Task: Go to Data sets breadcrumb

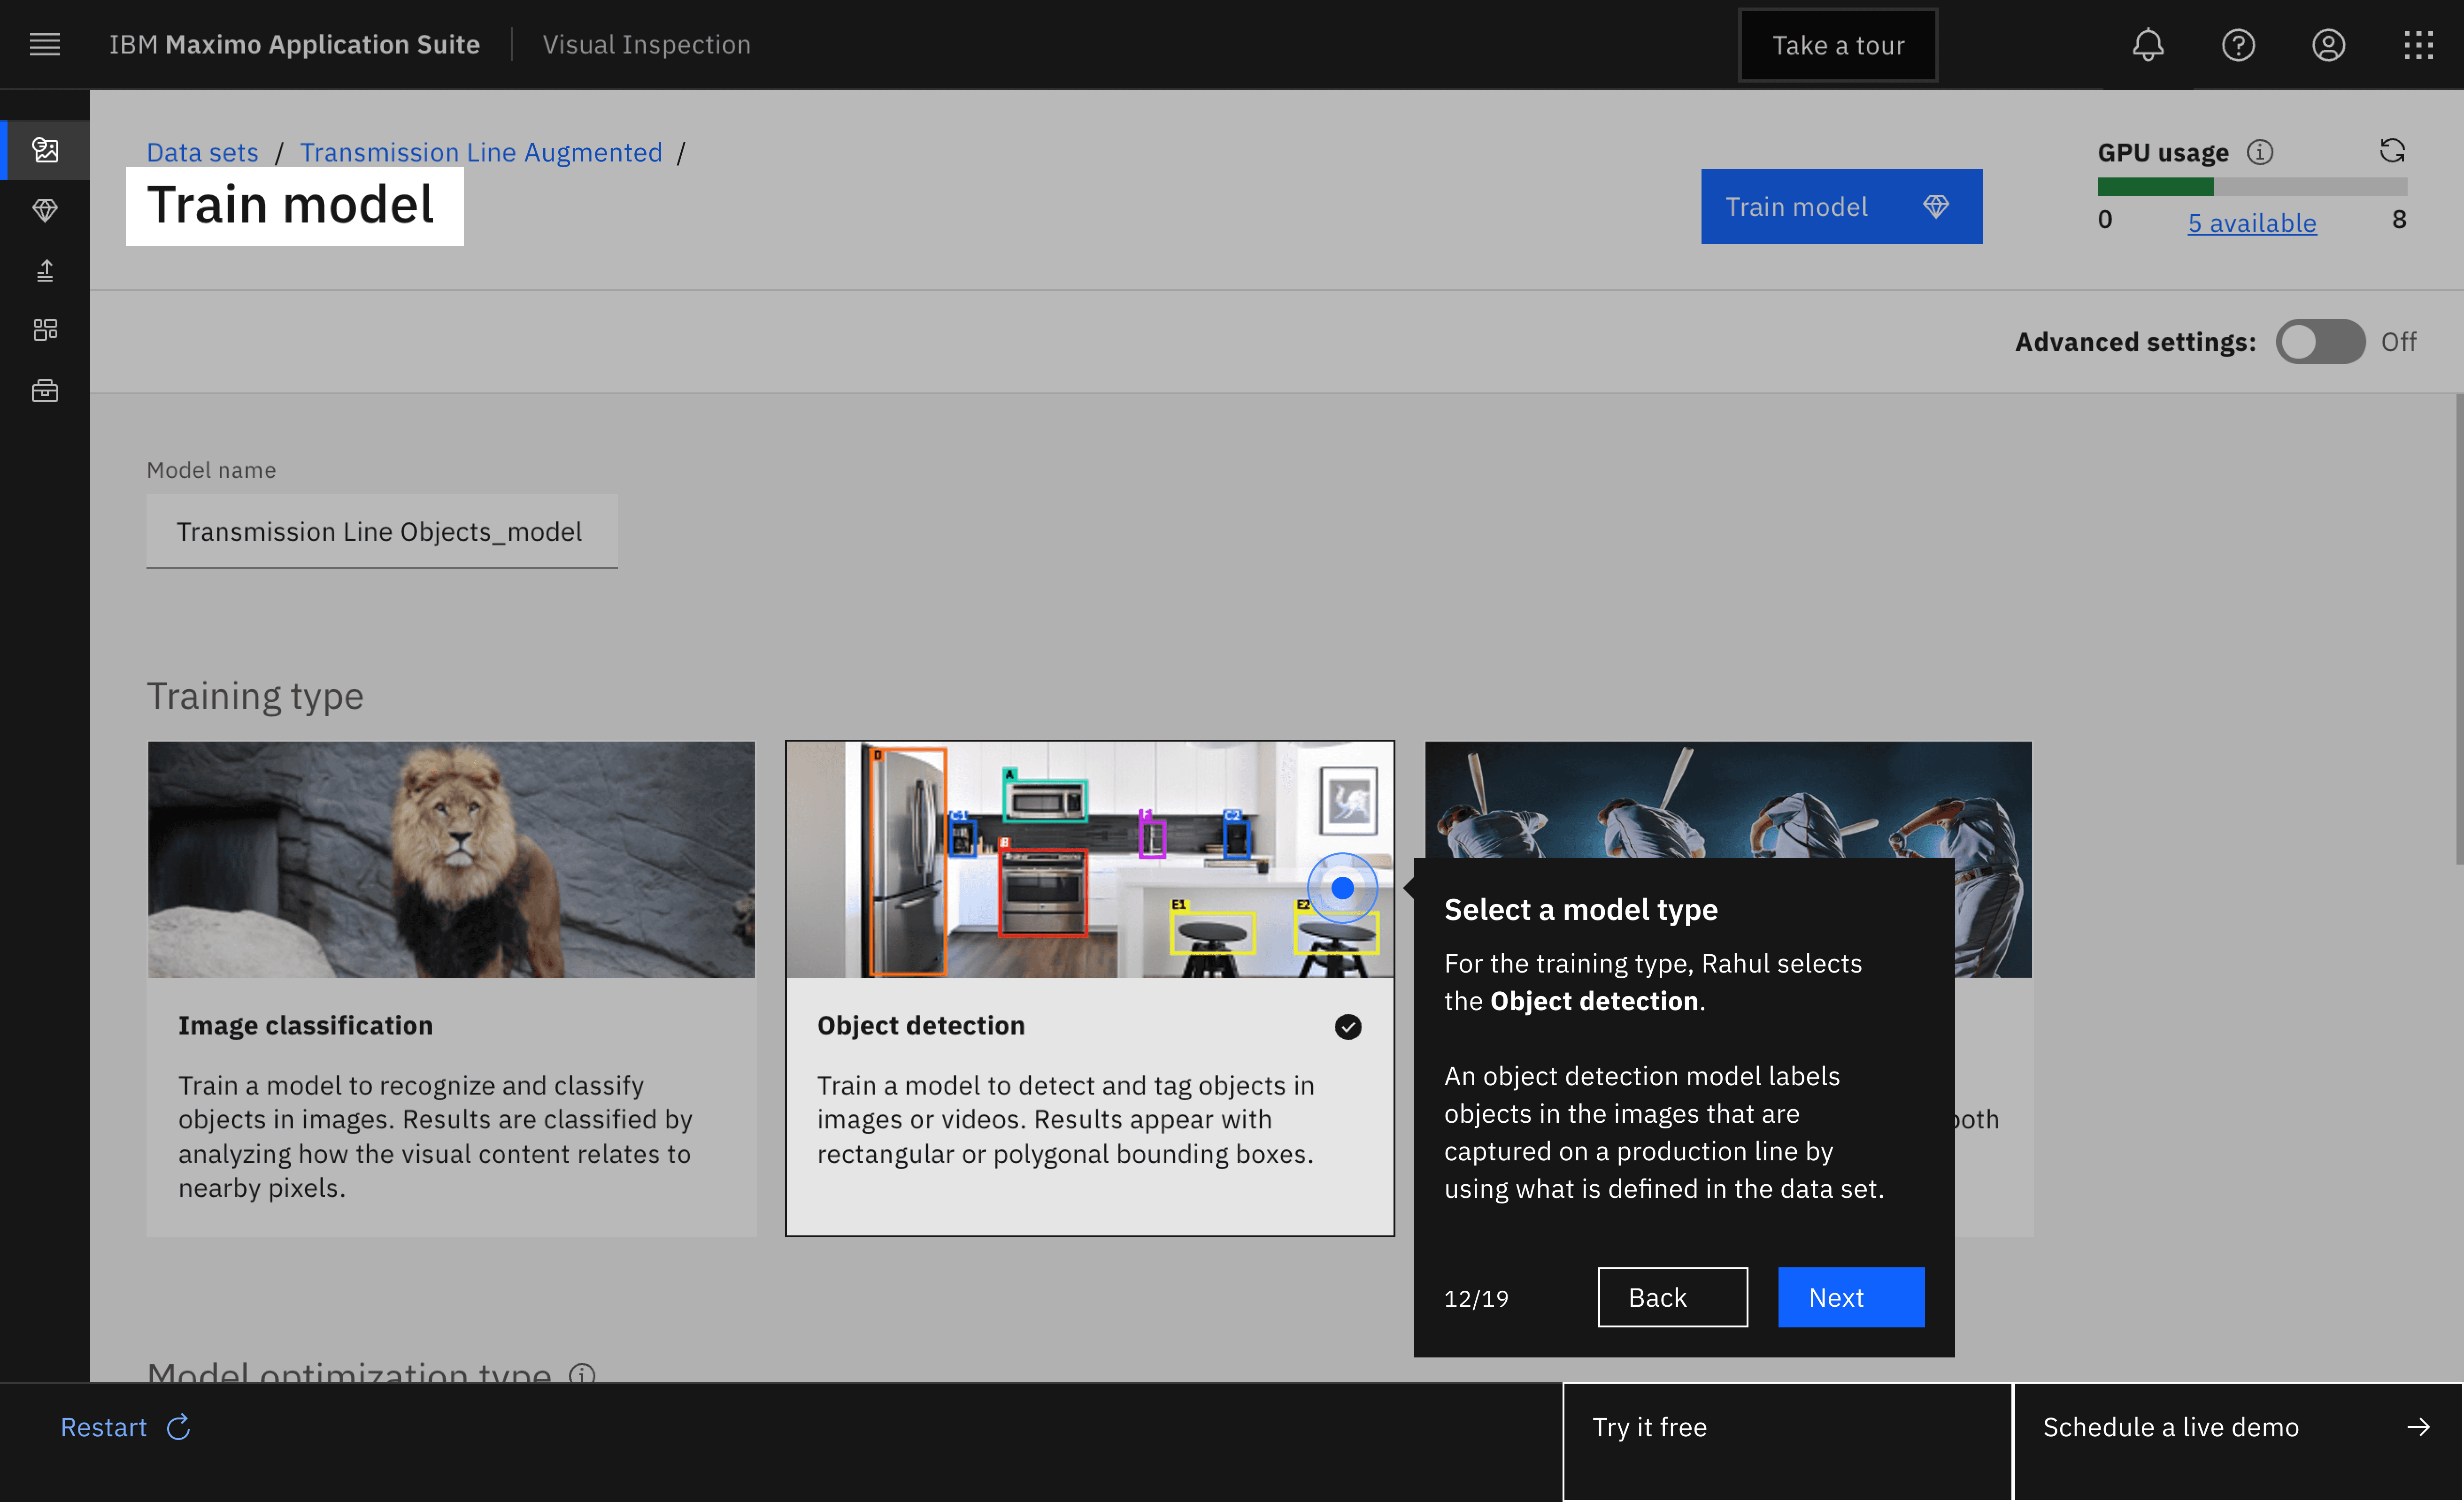Action: 202,152
